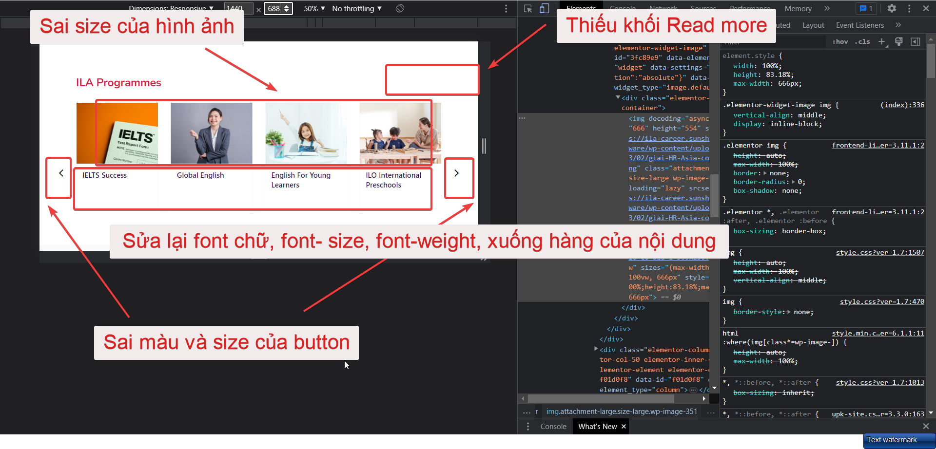Open the Global English programme title
The width and height of the screenshot is (936, 449).
pos(200,175)
